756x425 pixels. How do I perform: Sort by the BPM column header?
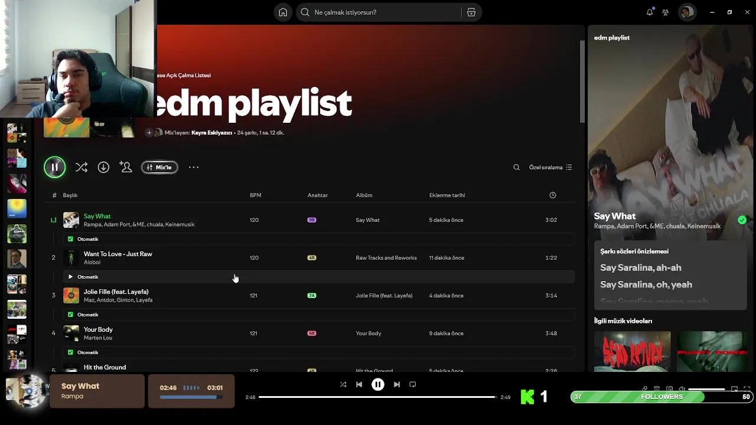click(x=255, y=195)
